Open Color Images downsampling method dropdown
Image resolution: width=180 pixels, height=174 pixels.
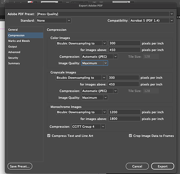pyautogui.click(x=81, y=43)
